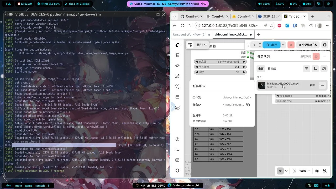
Task: Bookmark this page with star icon
Action: pyautogui.click(x=271, y=26)
